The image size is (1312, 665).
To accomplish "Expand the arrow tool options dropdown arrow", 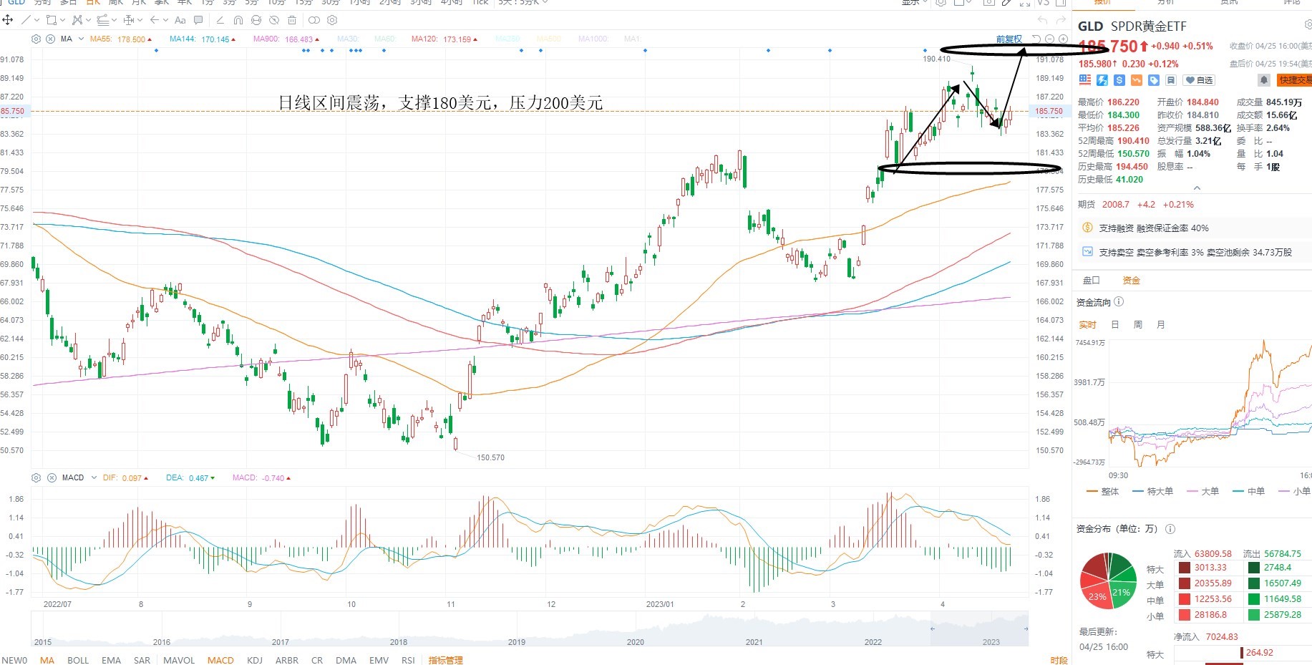I will tap(165, 20).
